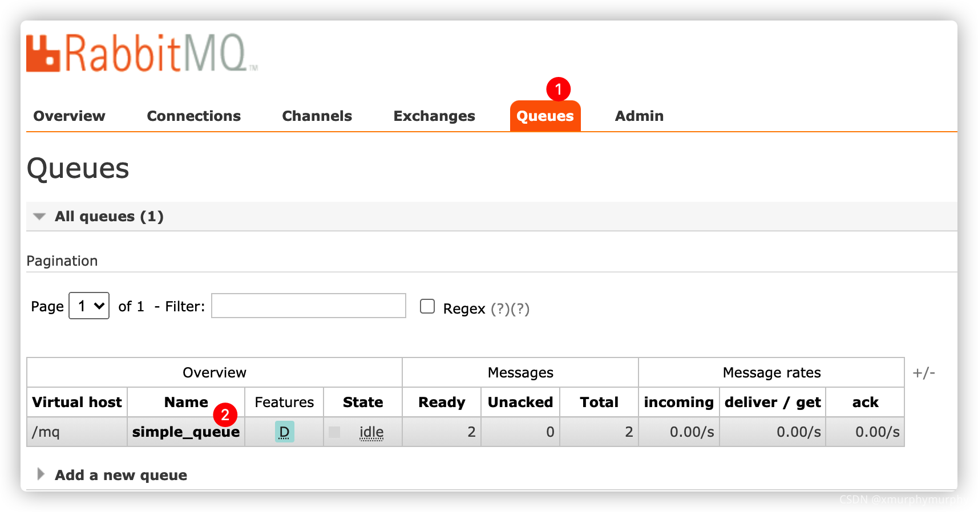Go to the Channels tab
The image size is (978, 512).
point(317,116)
